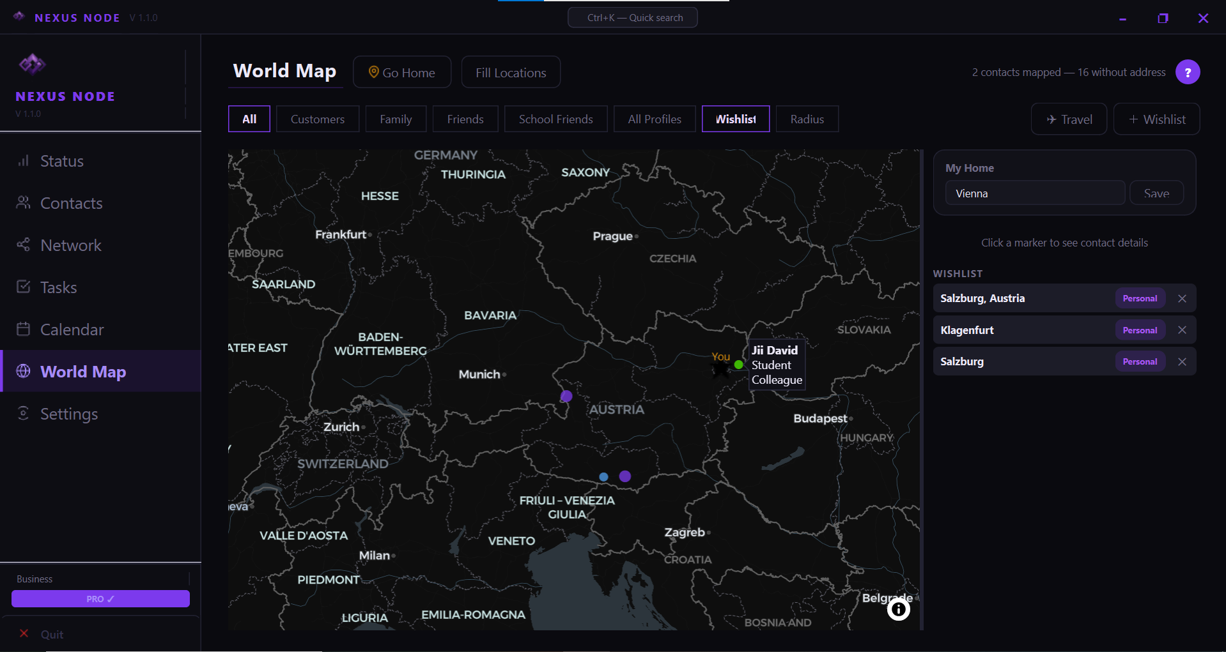Screen dimensions: 1226x652
Task: Select the All filter tab
Action: pos(249,119)
